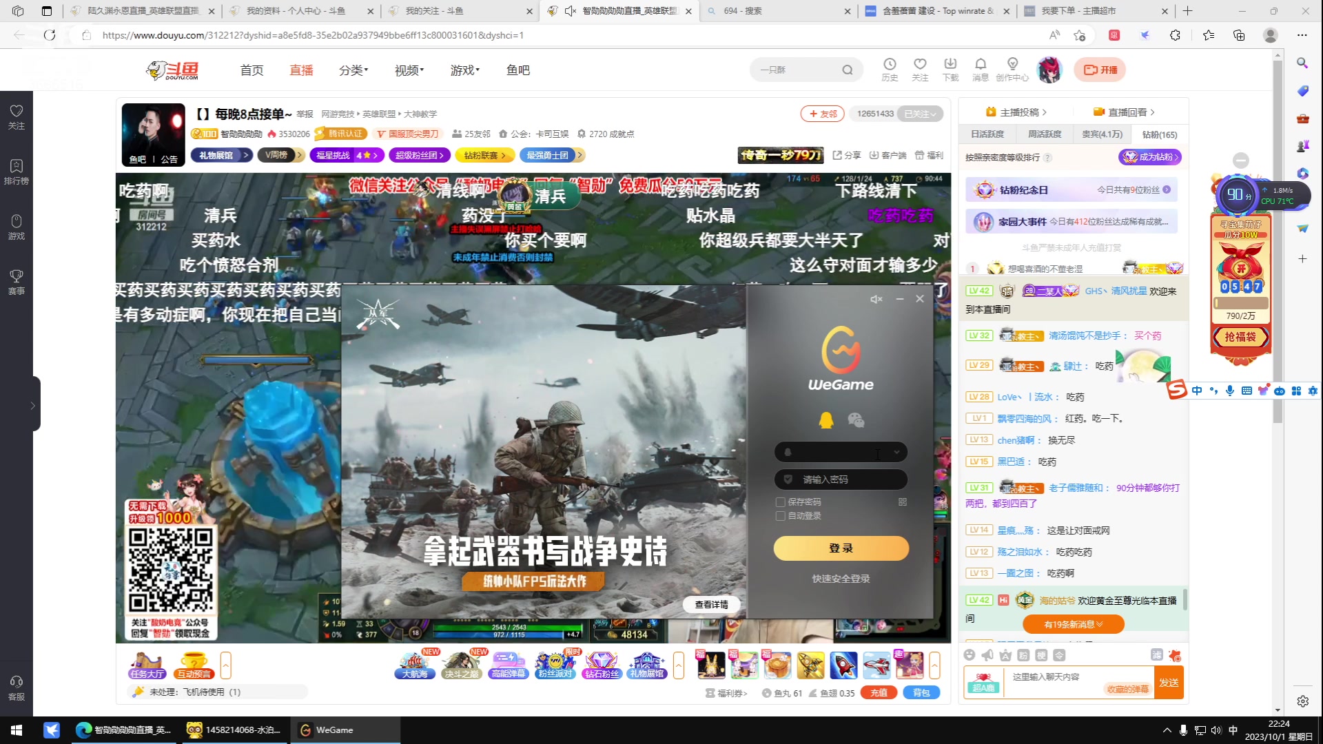Expand the 有19条新消息 new messages bar

coord(1073,625)
